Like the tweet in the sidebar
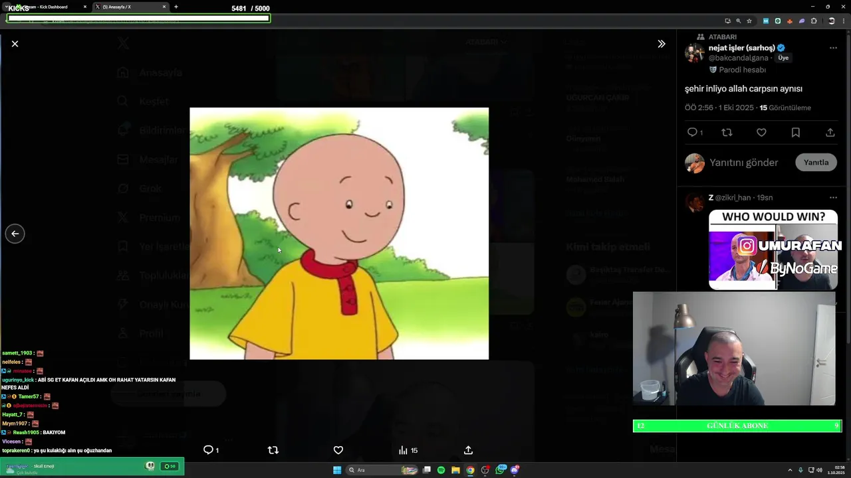The width and height of the screenshot is (851, 478). [761, 132]
